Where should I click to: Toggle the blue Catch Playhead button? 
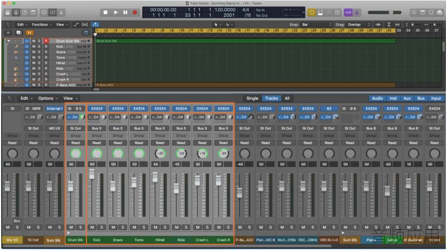96,25
